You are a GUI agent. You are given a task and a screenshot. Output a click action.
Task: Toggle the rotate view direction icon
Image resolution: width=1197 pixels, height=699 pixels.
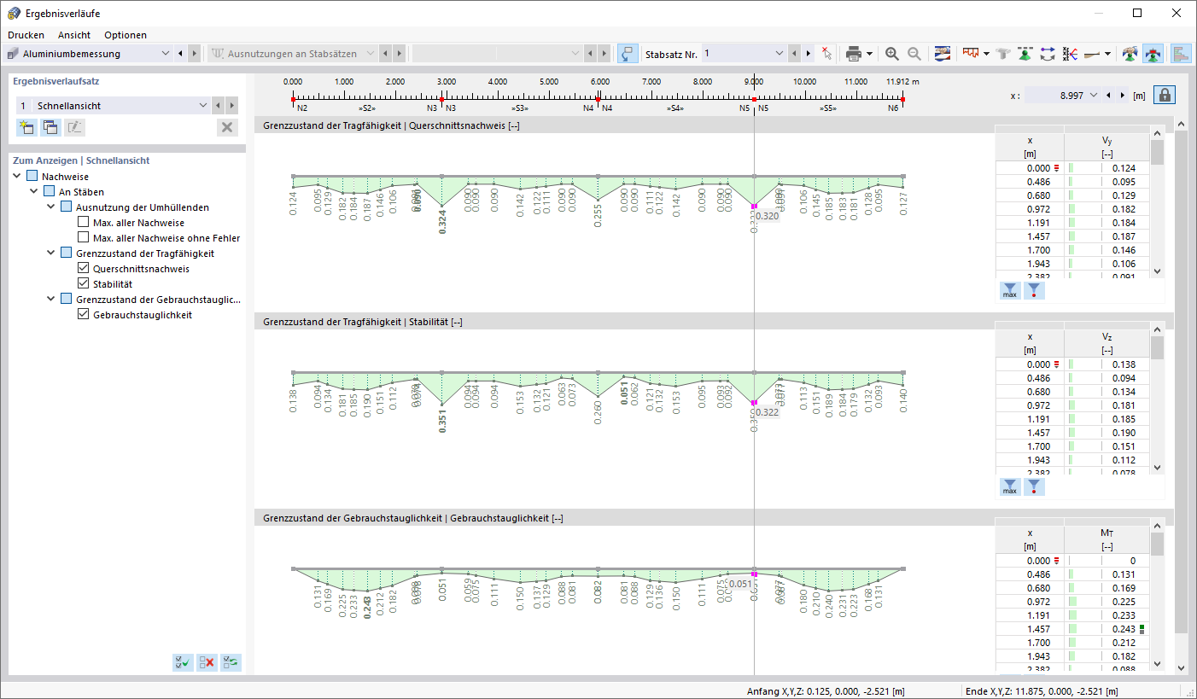point(628,54)
